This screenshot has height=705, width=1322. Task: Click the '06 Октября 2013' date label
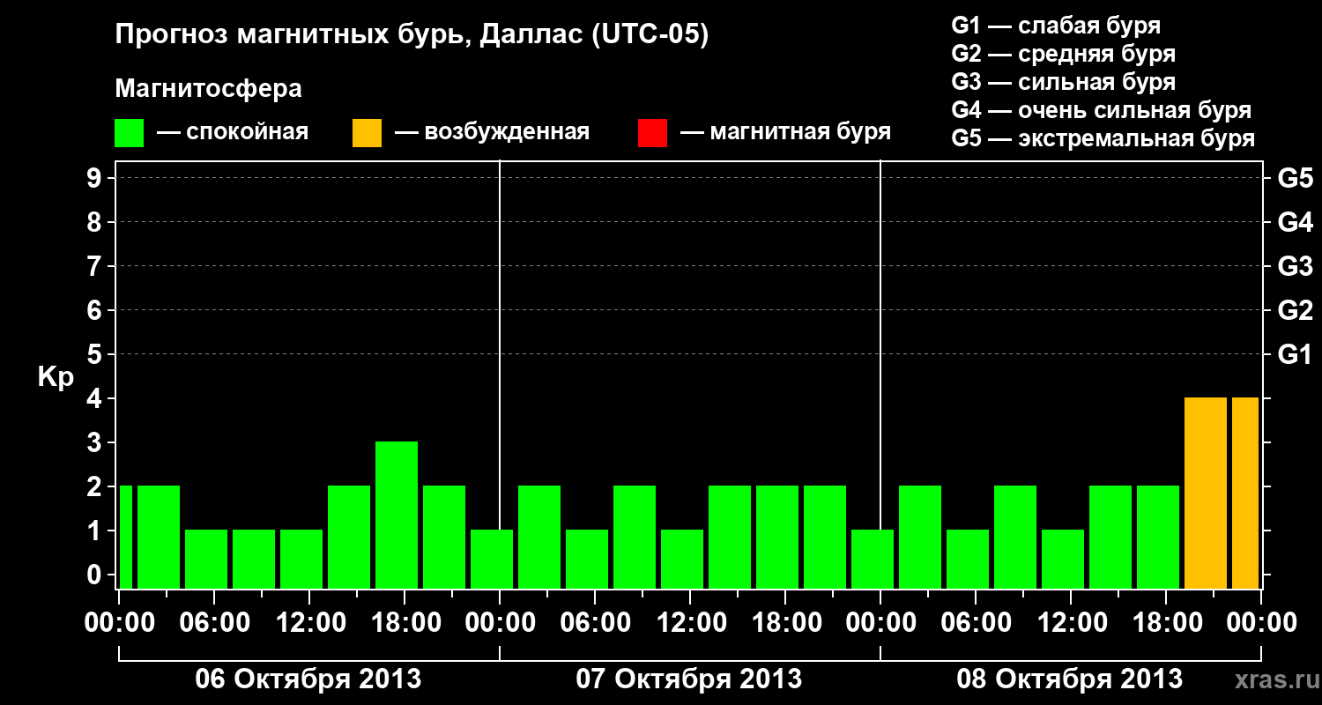coord(308,679)
